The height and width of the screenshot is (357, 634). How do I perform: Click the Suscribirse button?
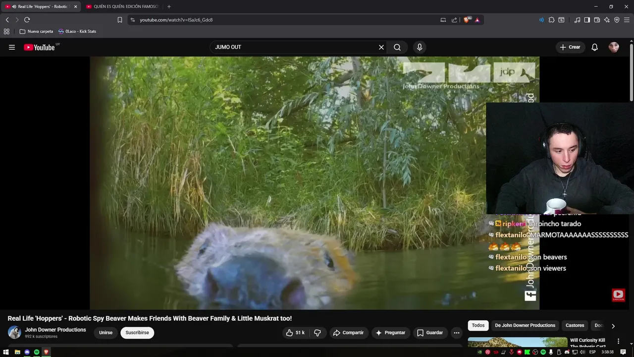(x=137, y=333)
